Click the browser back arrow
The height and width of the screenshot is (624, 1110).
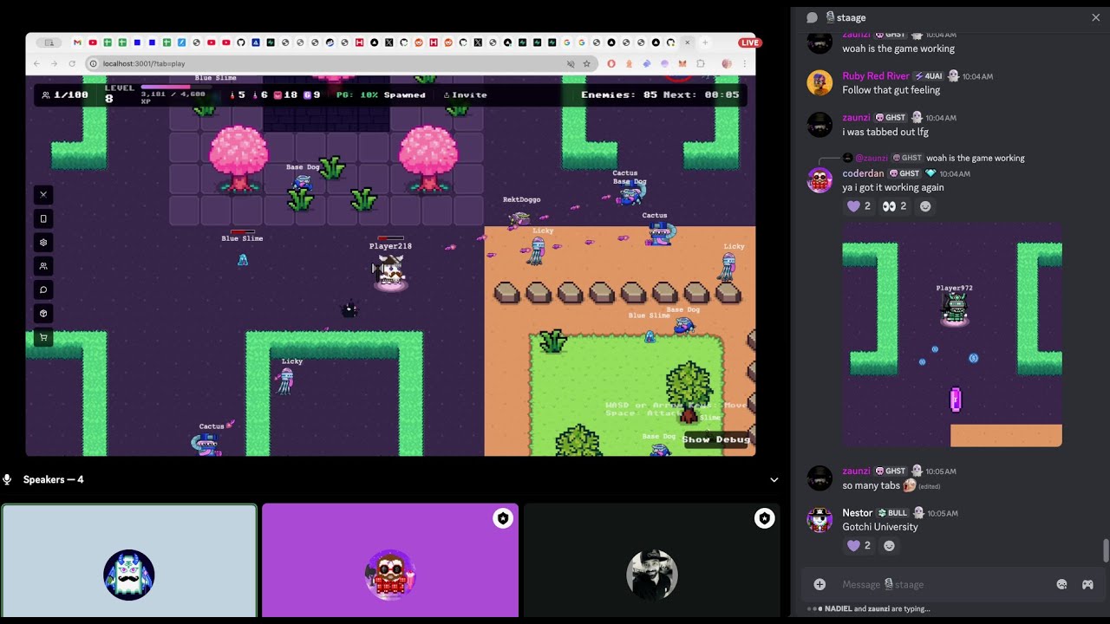(36, 63)
